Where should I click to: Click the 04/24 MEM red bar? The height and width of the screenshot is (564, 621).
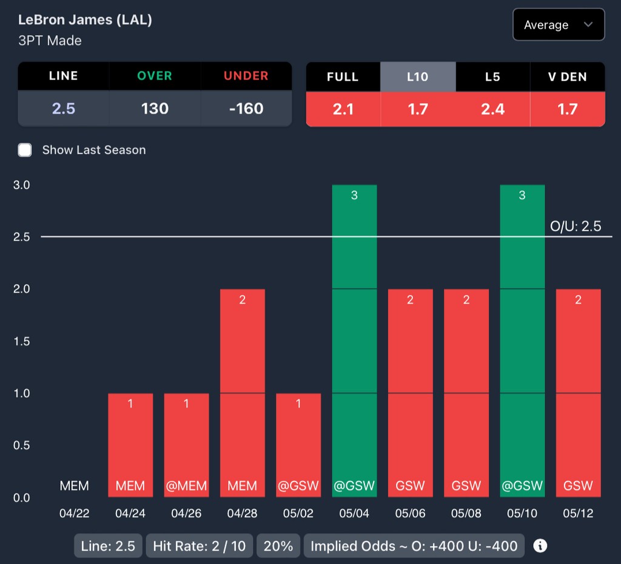[130, 445]
